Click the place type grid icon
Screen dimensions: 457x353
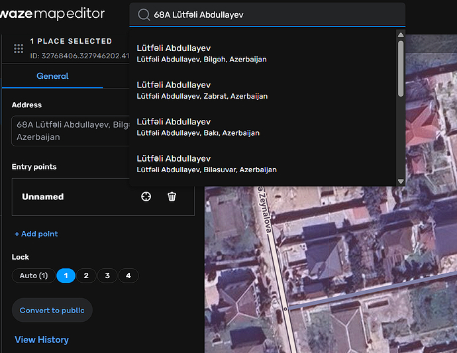19,48
